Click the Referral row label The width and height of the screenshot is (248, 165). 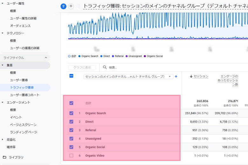91,130
